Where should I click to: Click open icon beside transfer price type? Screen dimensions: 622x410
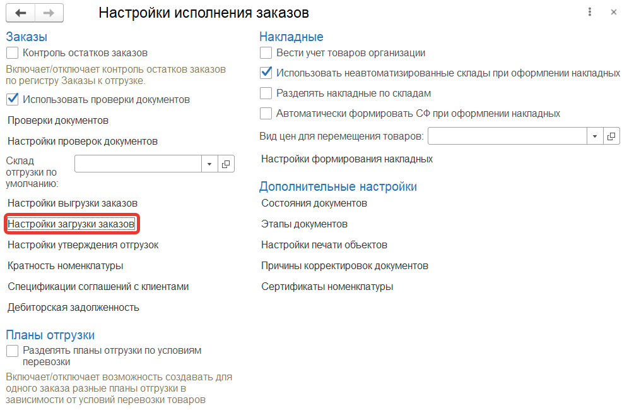(x=611, y=136)
